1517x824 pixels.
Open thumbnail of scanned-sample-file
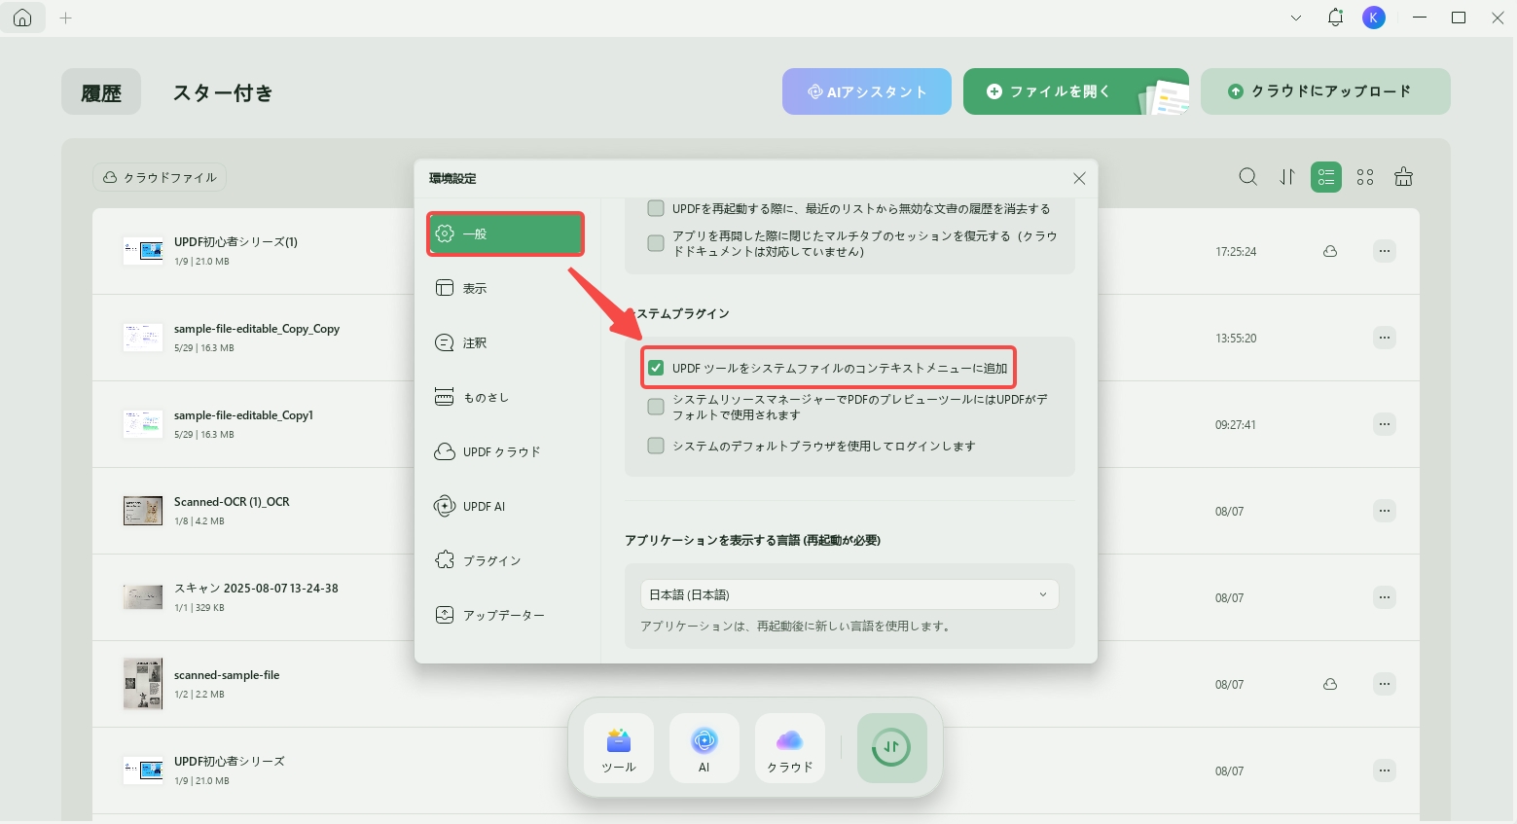143,684
